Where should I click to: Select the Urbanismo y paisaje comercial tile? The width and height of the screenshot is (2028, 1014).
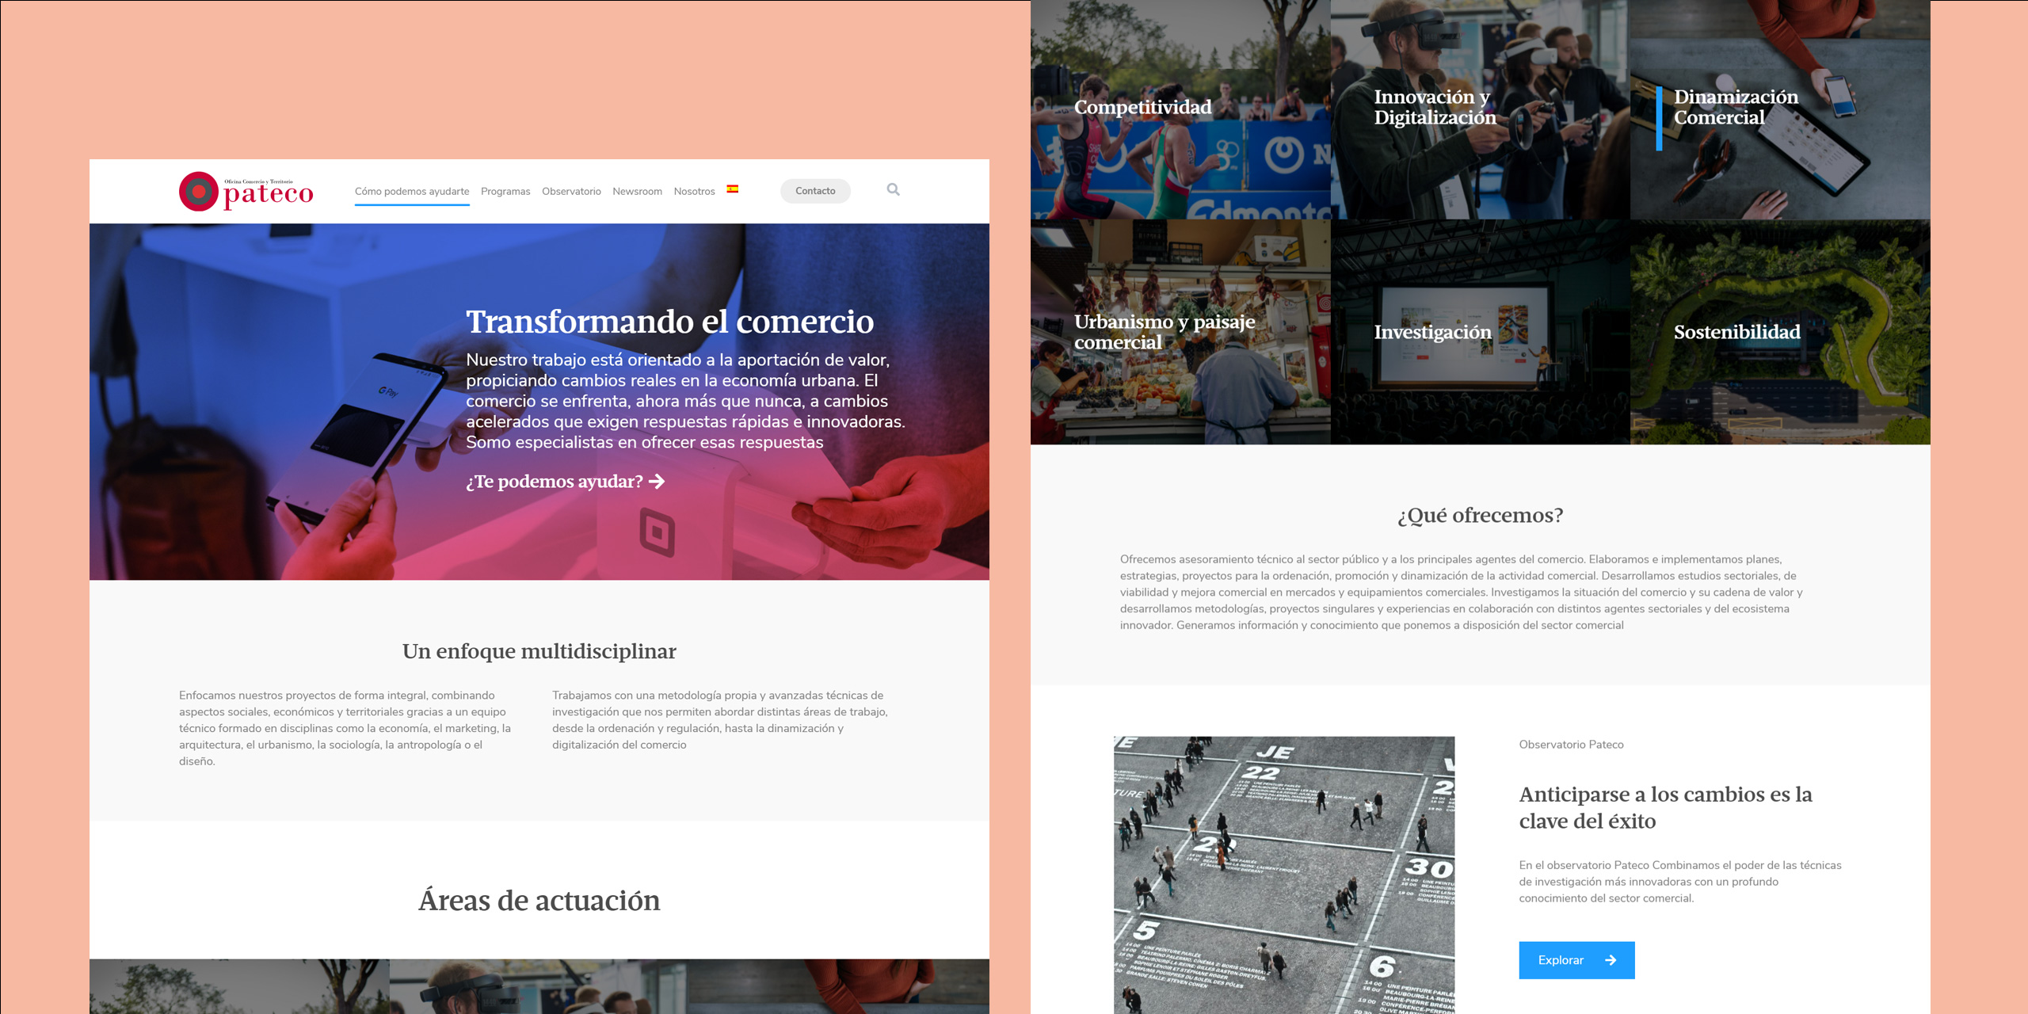(1180, 333)
